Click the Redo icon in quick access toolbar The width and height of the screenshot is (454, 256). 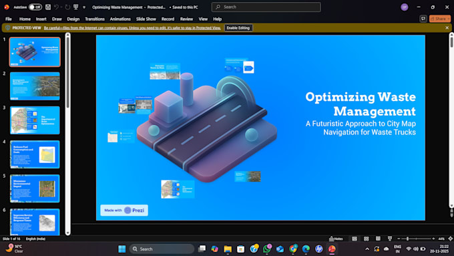[67, 7]
